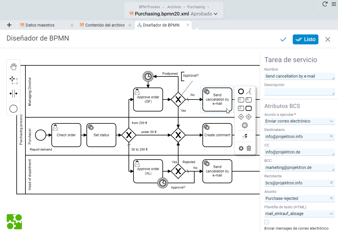Append text annotation from context pad

(x=249, y=92)
